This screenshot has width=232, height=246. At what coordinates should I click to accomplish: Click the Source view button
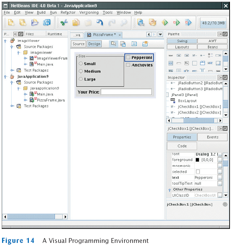tap(78, 44)
